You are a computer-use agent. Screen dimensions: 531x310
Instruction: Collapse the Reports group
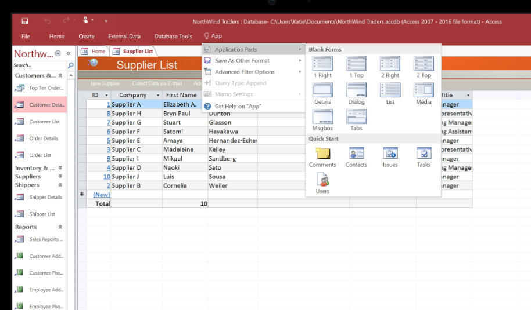(60, 227)
